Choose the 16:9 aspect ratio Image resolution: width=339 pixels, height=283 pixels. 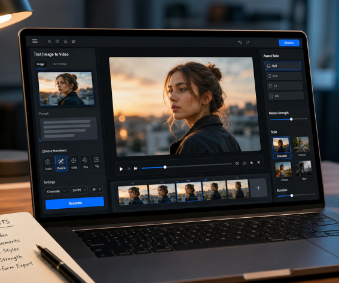[x=283, y=66]
